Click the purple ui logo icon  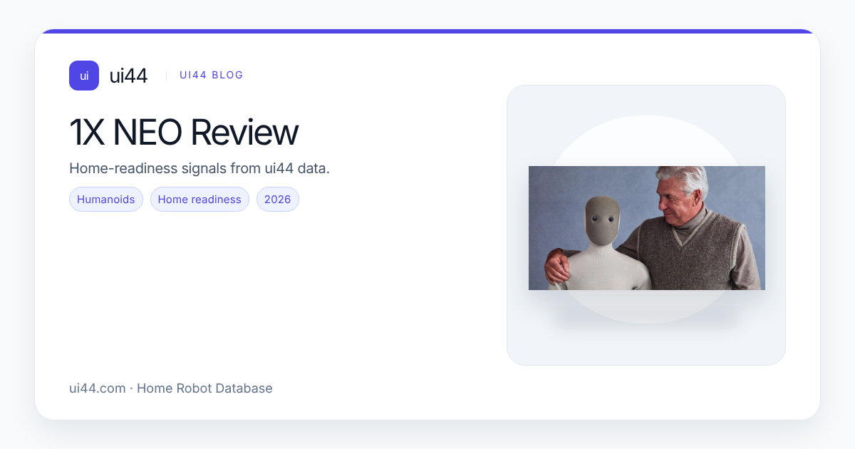tap(84, 76)
